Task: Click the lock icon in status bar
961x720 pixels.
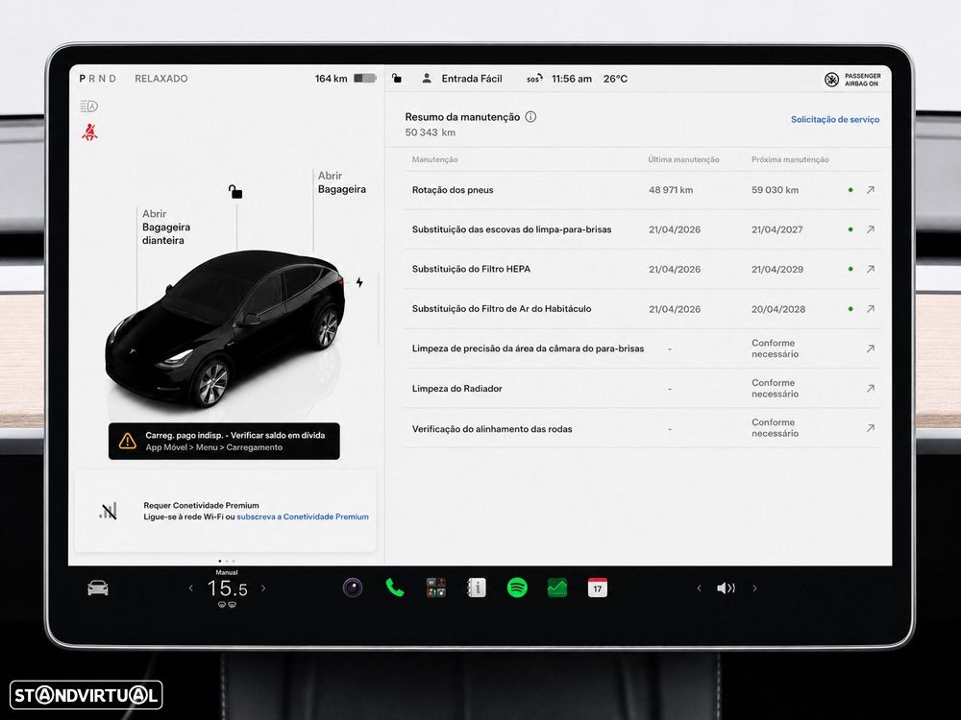Action: coord(397,79)
